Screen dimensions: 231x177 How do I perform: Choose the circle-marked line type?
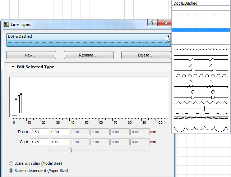tap(201, 92)
